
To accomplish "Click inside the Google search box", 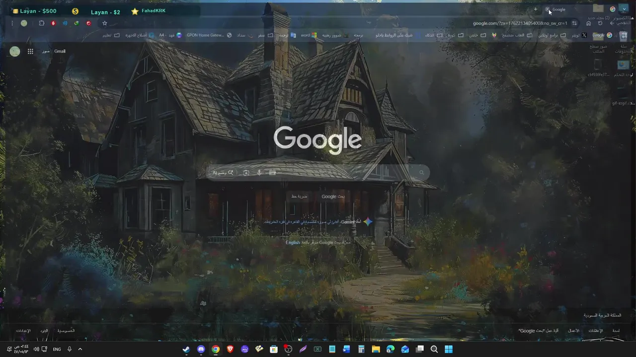I will pyautogui.click(x=318, y=173).
